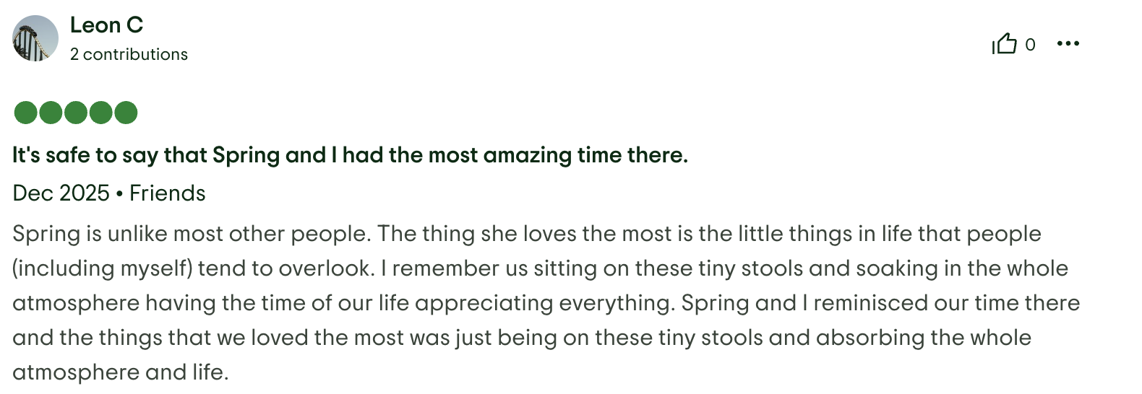Open the bold review title heading
Image resolution: width=1142 pixels, height=394 pixels.
coord(350,155)
